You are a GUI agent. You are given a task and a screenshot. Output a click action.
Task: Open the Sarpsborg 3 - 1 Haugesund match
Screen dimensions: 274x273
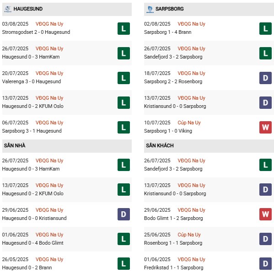pyautogui.click(x=32, y=131)
